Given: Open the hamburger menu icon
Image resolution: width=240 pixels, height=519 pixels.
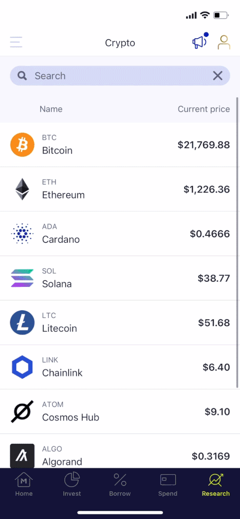Looking at the screenshot, I should click(16, 43).
